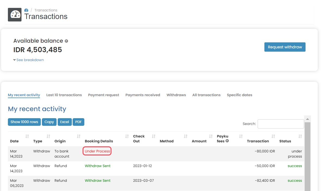Sort by Status column arrows
The image size is (321, 191).
pos(300,136)
